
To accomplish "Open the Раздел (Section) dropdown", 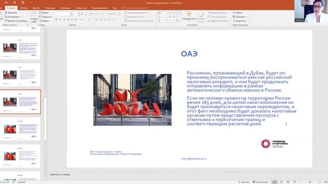I will point(45,21).
